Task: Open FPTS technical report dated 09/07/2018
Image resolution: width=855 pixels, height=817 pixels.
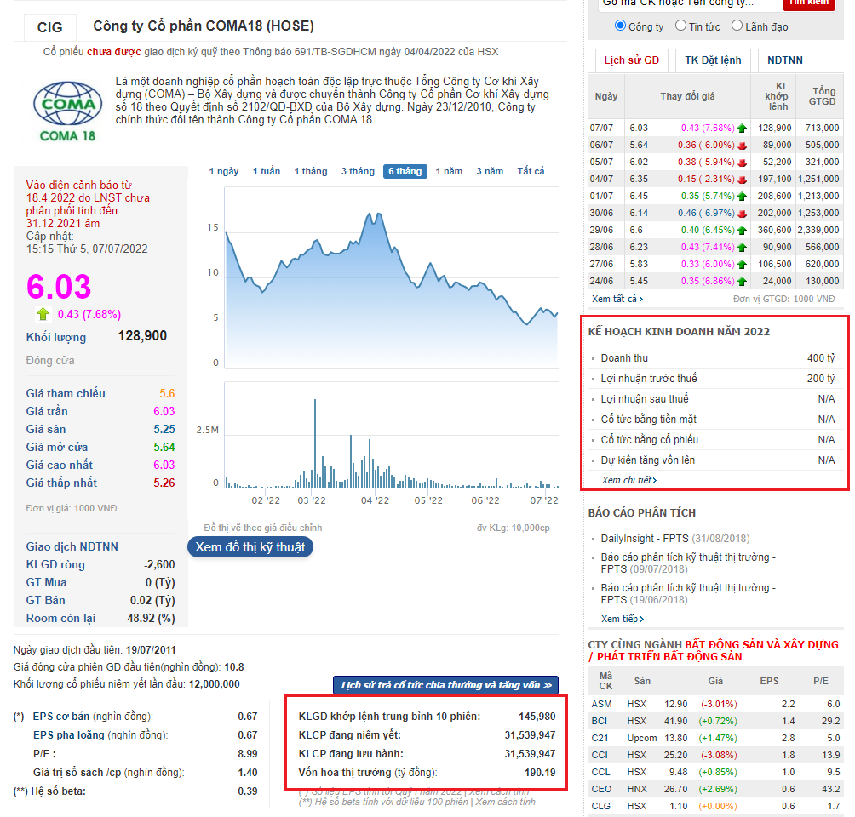Action: 688,563
